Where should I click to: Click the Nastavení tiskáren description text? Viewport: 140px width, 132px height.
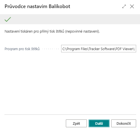click(x=52, y=31)
